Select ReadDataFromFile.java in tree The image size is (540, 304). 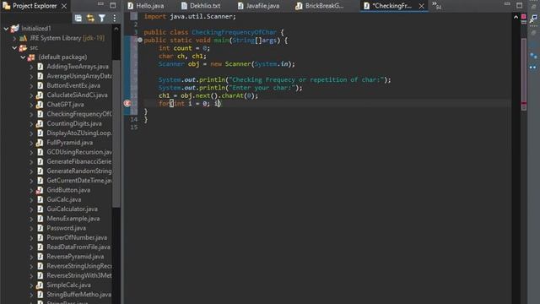coord(78,247)
